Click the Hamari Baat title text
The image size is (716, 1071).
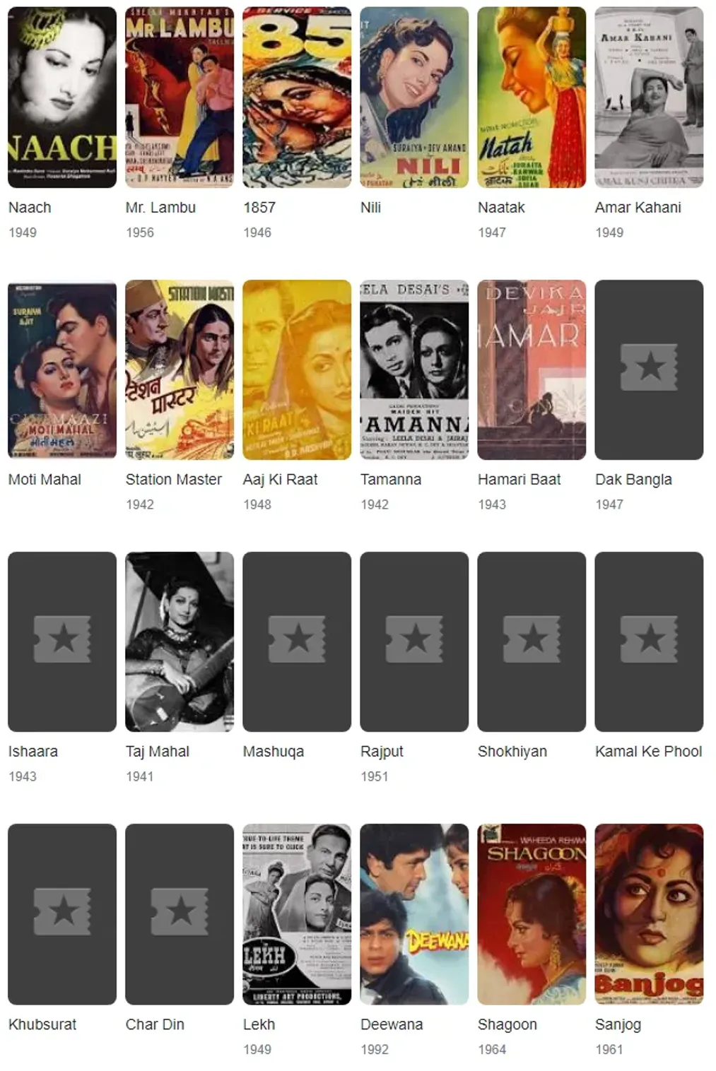pos(520,480)
